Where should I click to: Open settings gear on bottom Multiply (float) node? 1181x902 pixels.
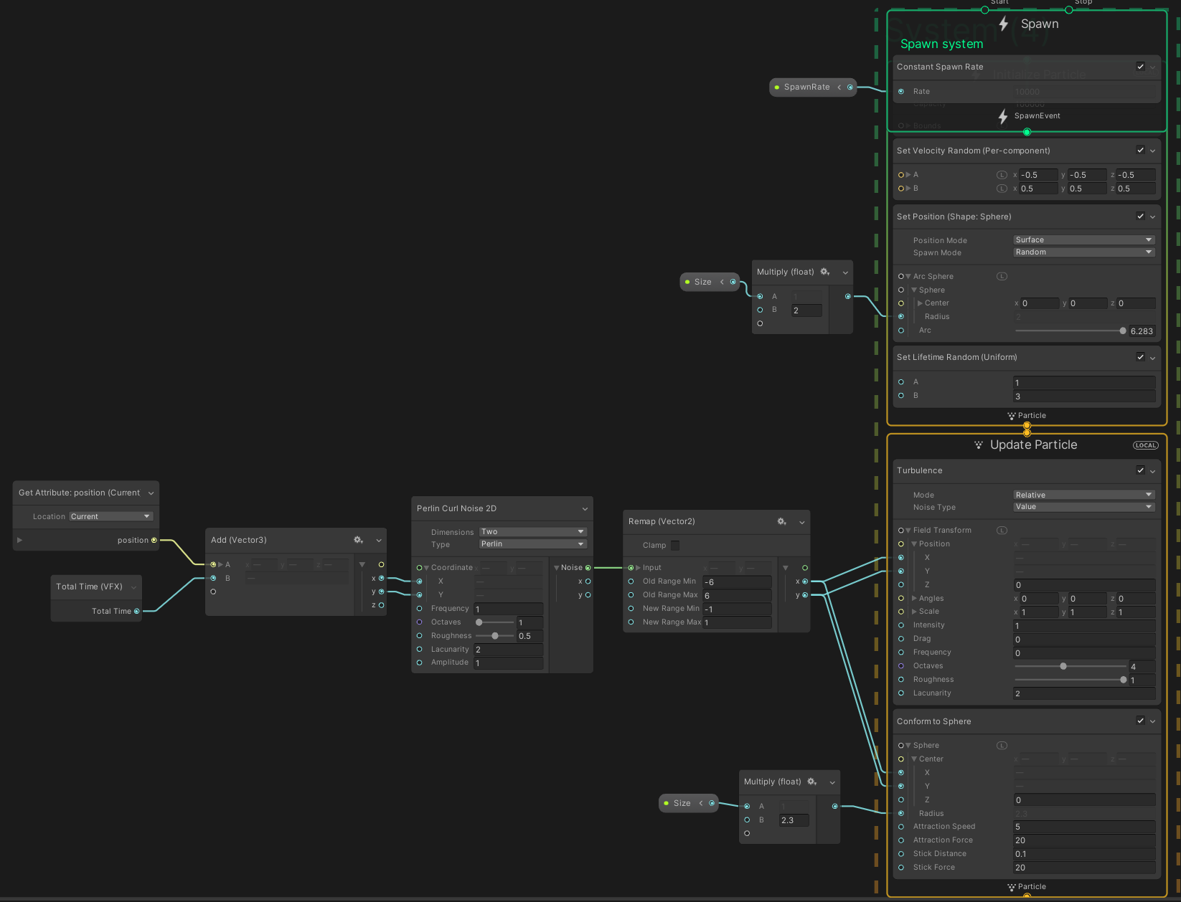pos(812,782)
